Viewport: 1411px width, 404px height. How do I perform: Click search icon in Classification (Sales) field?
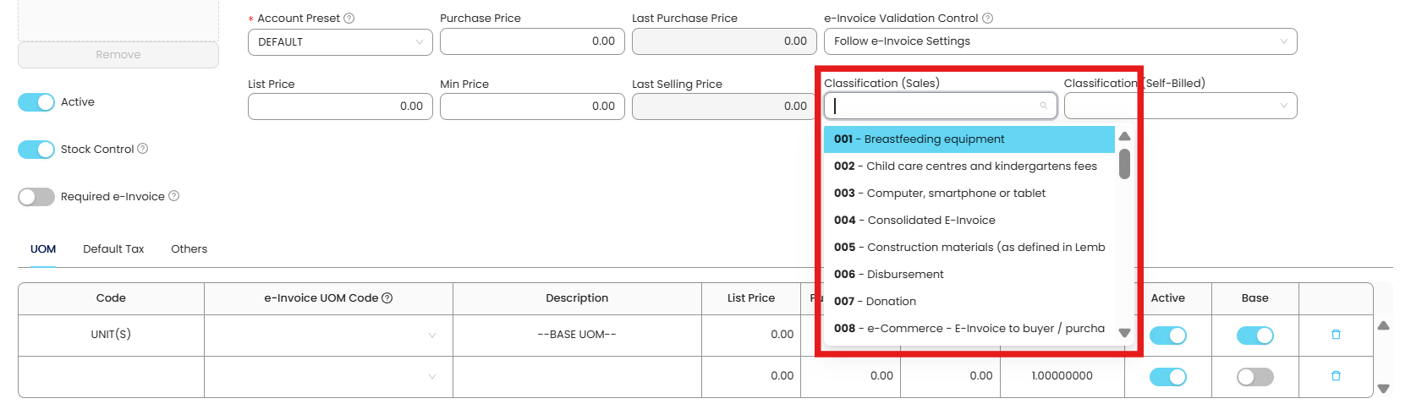[1044, 106]
